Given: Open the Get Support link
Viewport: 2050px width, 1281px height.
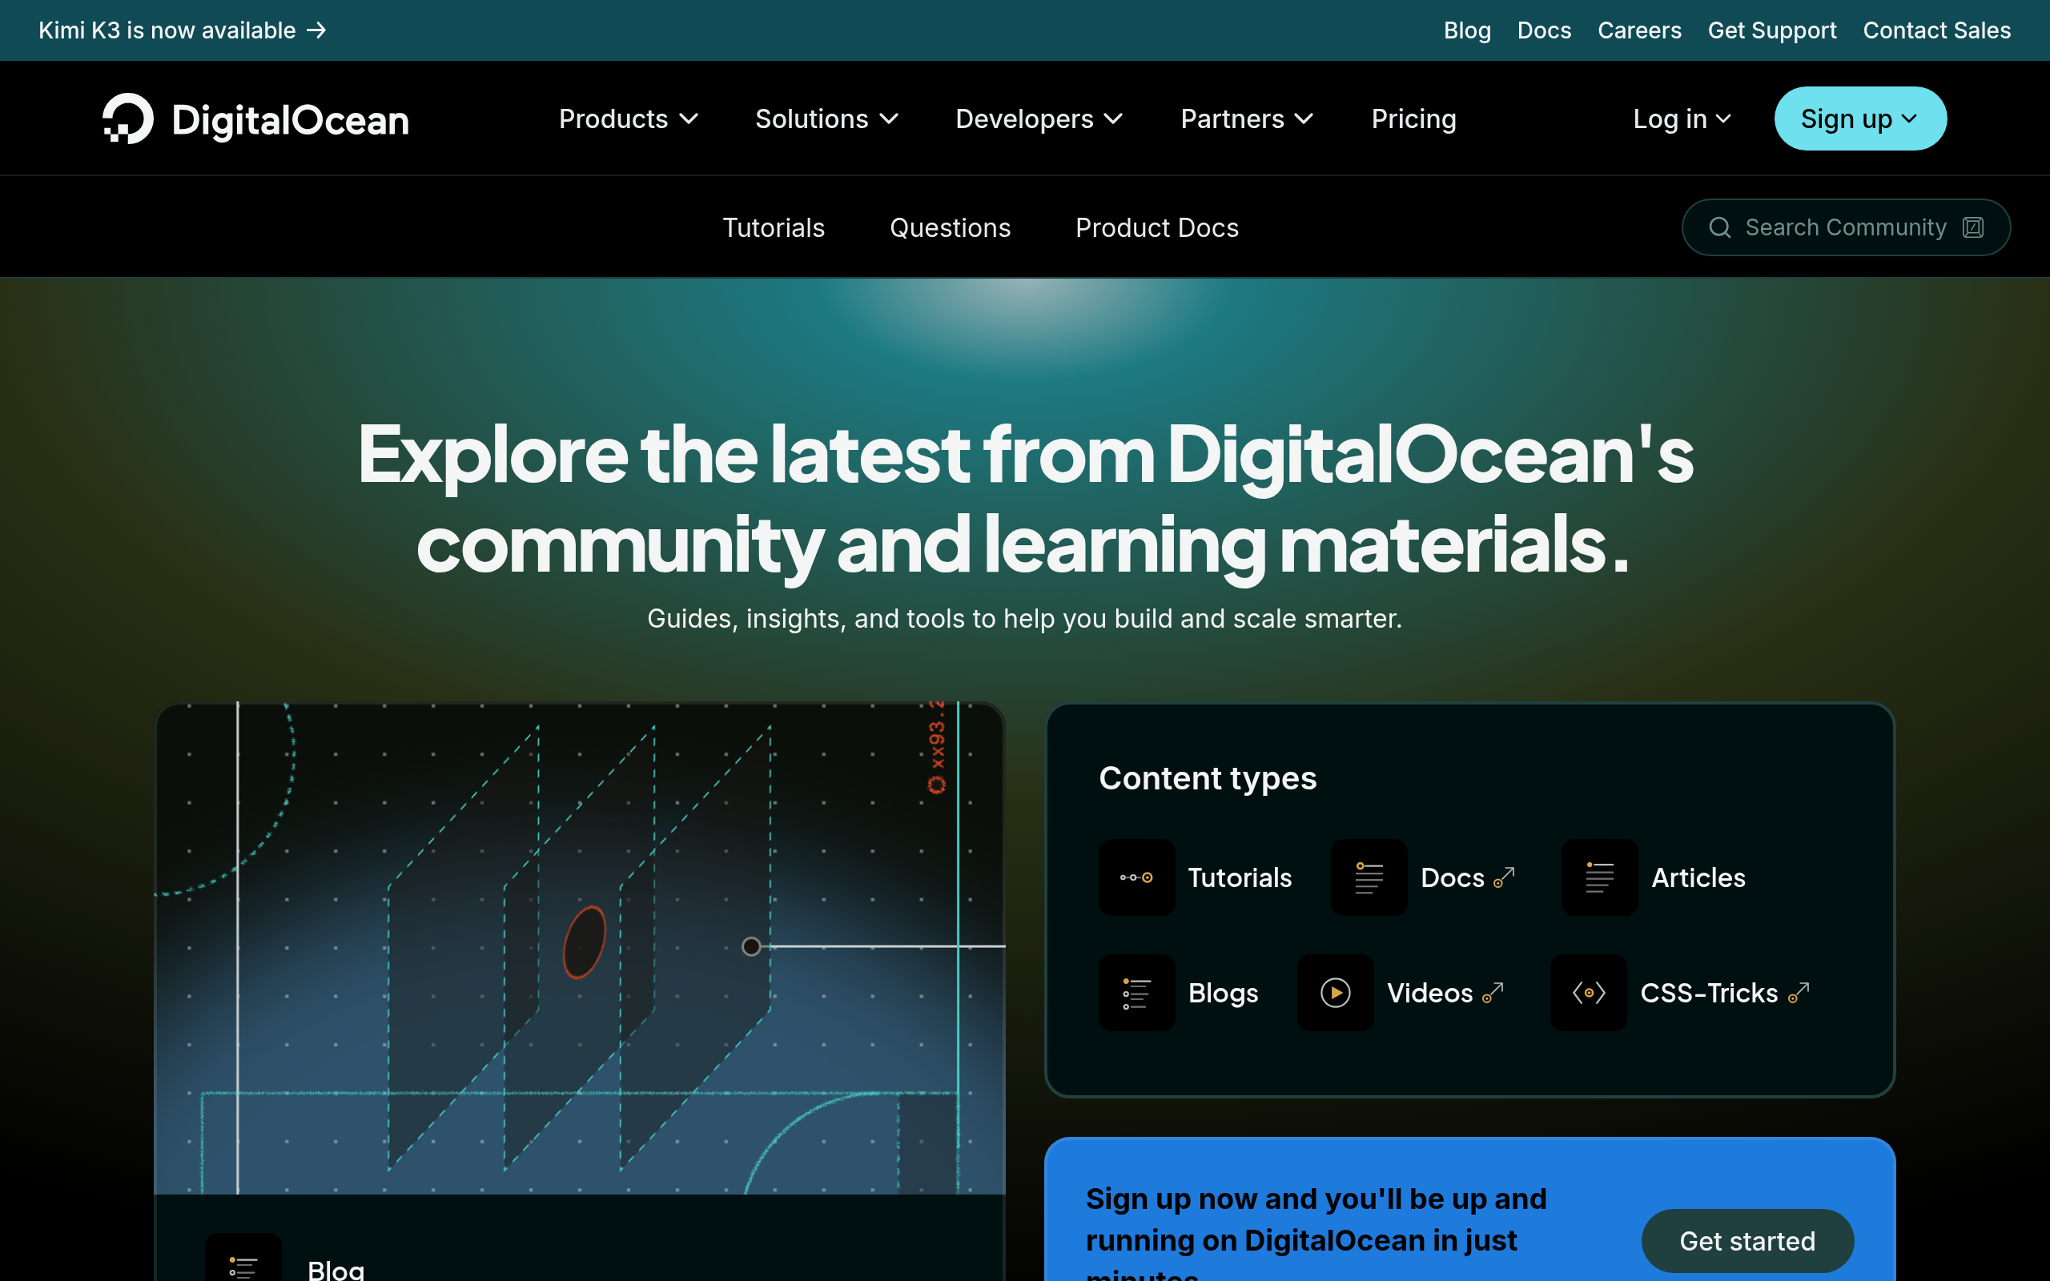Looking at the screenshot, I should pos(1771,30).
